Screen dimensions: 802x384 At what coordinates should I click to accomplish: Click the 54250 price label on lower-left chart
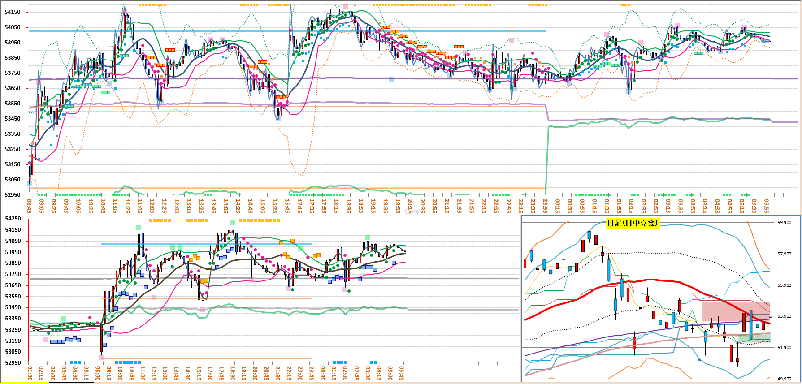(x=13, y=219)
